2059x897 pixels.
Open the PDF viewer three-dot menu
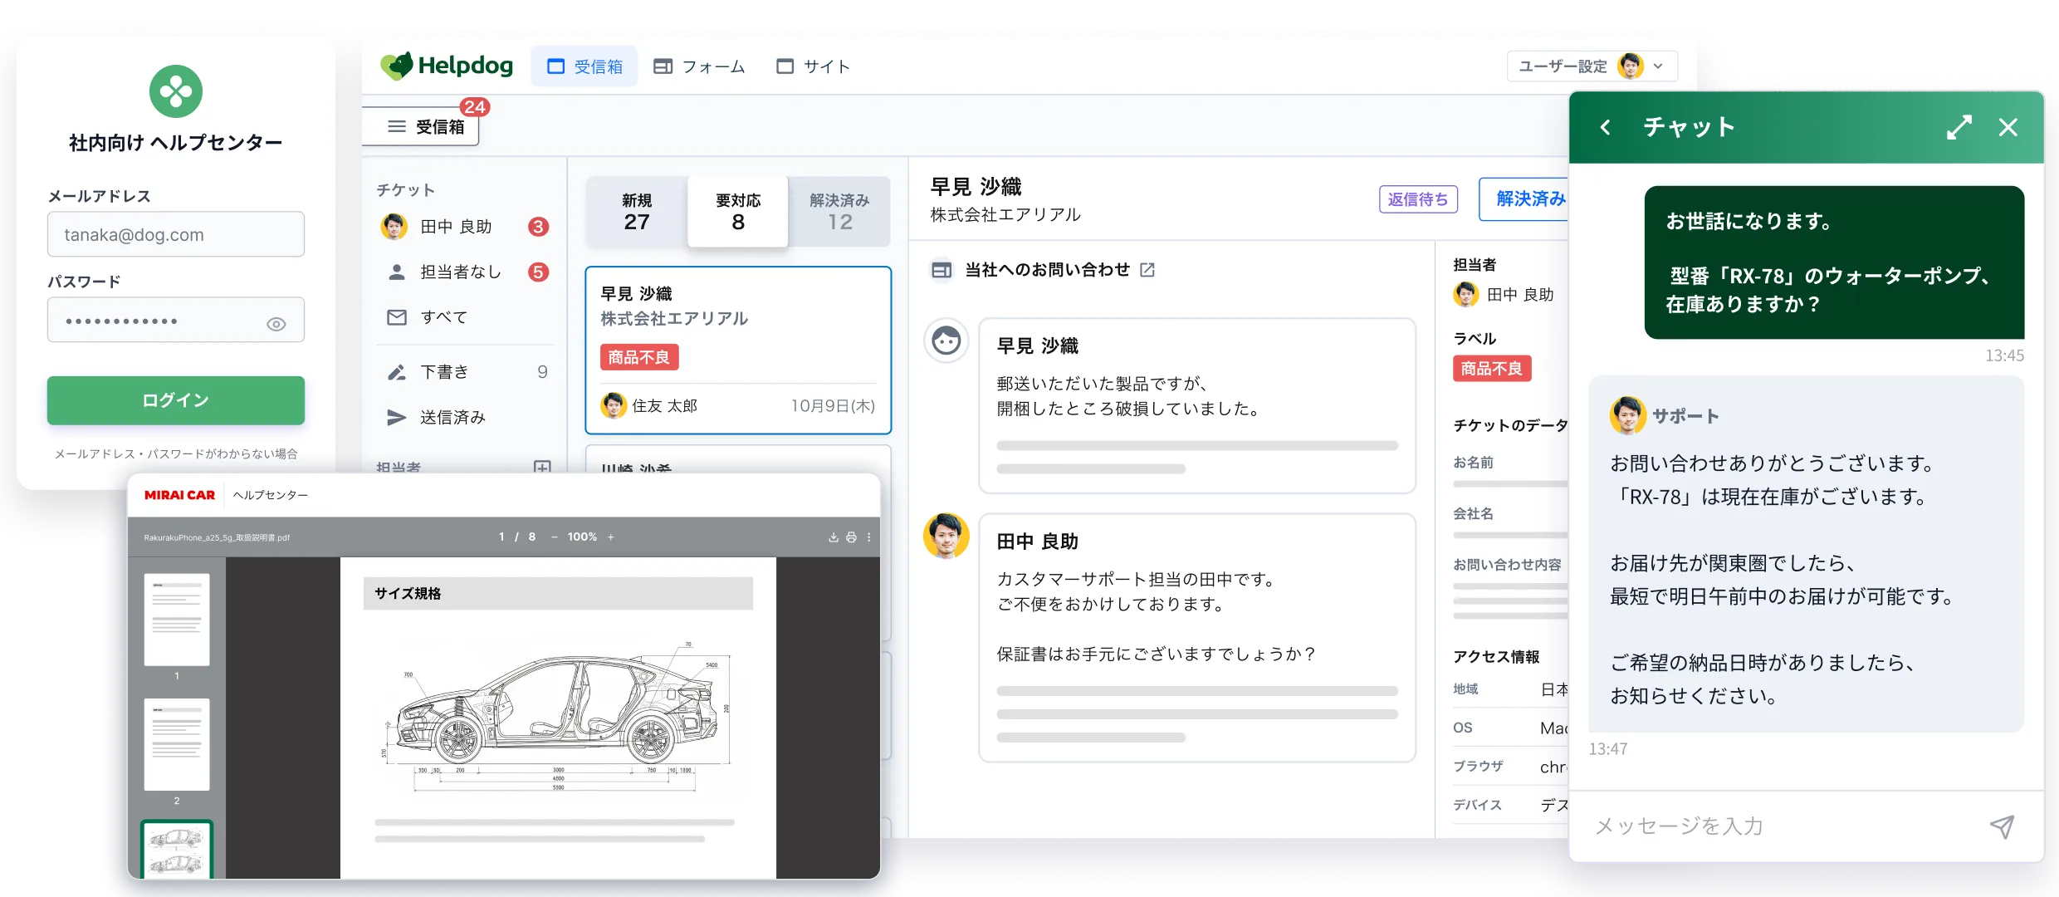point(869,537)
